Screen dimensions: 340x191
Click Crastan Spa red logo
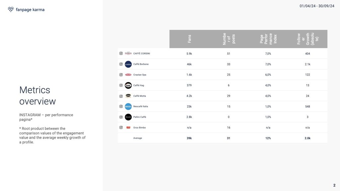coord(128,75)
